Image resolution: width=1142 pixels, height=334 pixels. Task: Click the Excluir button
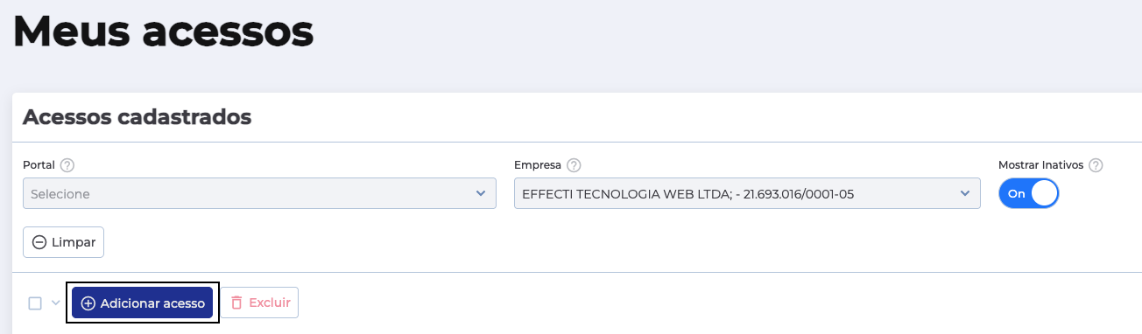[x=259, y=303]
